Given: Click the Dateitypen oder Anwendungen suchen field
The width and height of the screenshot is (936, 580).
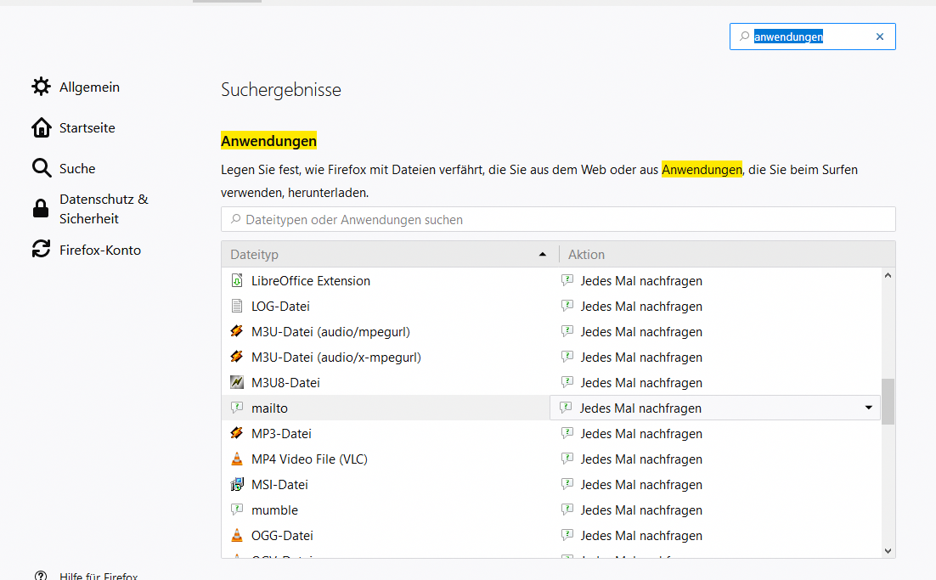Looking at the screenshot, I should (558, 220).
